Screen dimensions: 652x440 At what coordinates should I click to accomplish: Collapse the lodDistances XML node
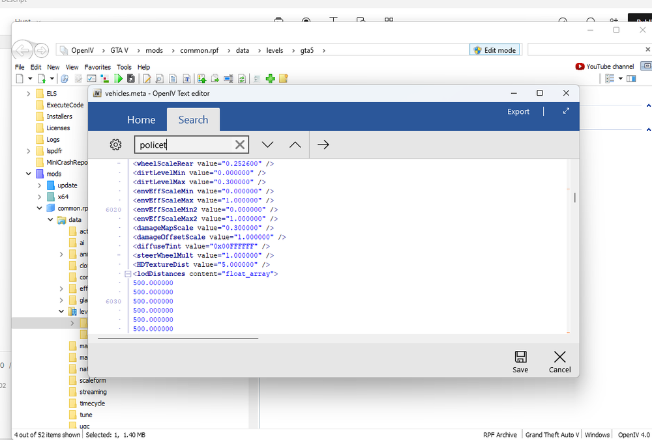128,273
